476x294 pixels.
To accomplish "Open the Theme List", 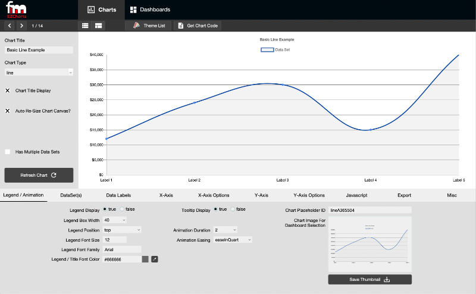I will [x=149, y=26].
